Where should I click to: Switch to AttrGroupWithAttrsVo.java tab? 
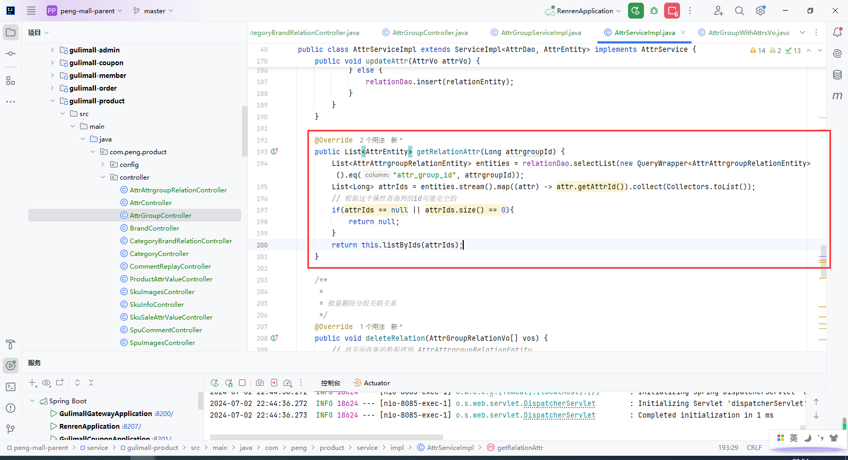coord(744,32)
